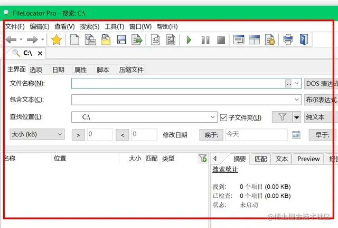Focus the 包含文本(C) input field
338x228 pixels.
point(186,100)
